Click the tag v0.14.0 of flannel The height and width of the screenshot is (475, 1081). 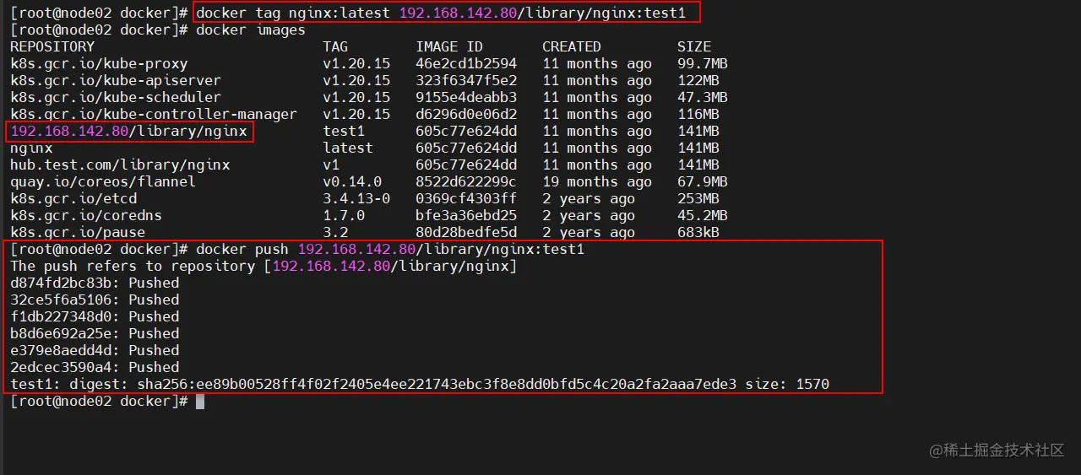tap(352, 181)
